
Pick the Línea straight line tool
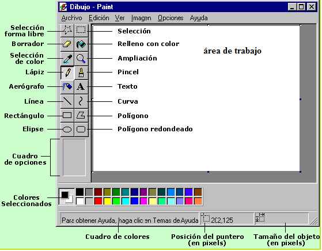pos(67,101)
